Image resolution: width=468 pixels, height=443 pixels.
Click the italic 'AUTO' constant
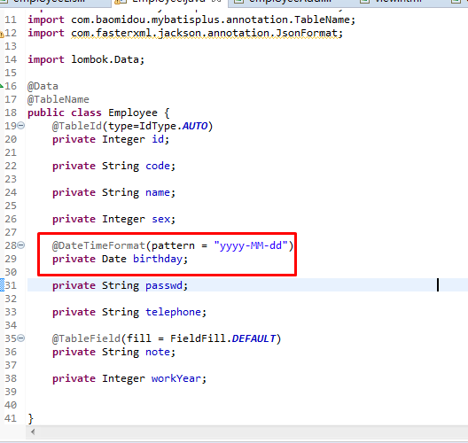coord(195,126)
